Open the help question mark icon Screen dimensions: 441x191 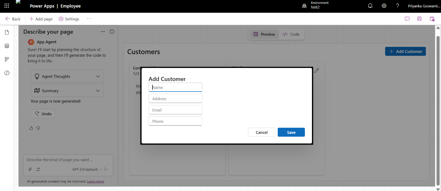(398, 6)
